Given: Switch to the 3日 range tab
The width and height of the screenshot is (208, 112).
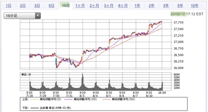Looking at the screenshot, I should (37, 6).
